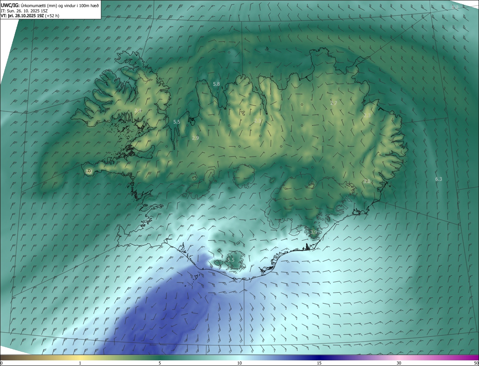
Task: Select the 2.4 value in the Westfjords
Action: (x=138, y=110)
